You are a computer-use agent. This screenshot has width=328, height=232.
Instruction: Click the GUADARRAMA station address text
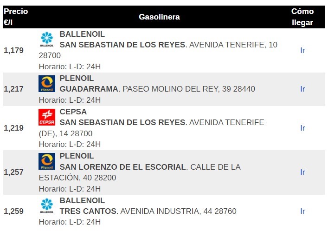pyautogui.click(x=158, y=89)
